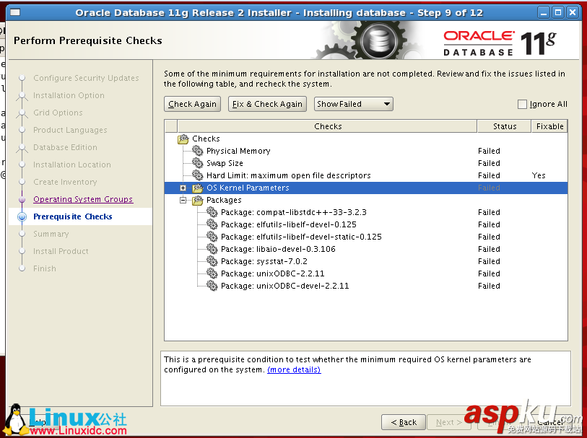Select the Packages tree row
The image size is (587, 438).
point(366,200)
